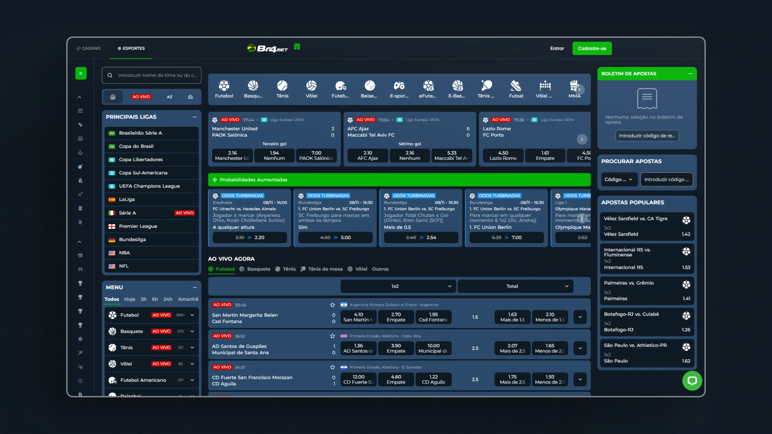Select Tênis de mesa live tab
The height and width of the screenshot is (434, 772).
pos(321,269)
